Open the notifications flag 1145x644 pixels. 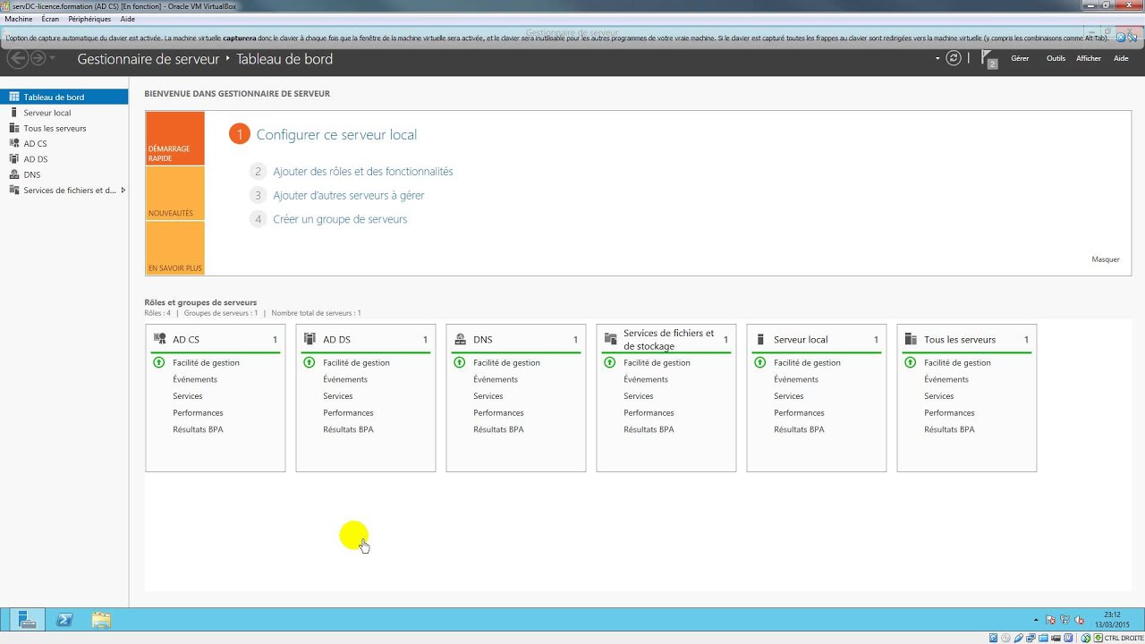989,59
